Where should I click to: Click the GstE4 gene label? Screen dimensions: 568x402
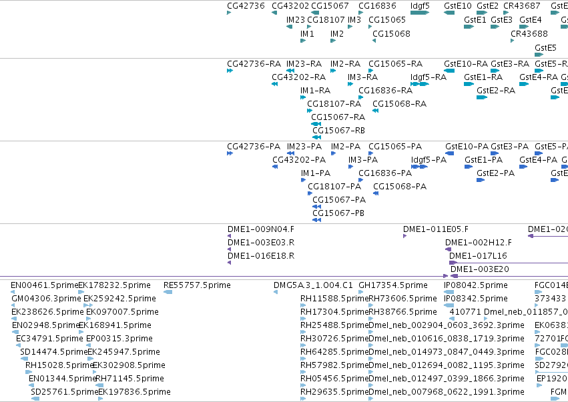coord(531,20)
